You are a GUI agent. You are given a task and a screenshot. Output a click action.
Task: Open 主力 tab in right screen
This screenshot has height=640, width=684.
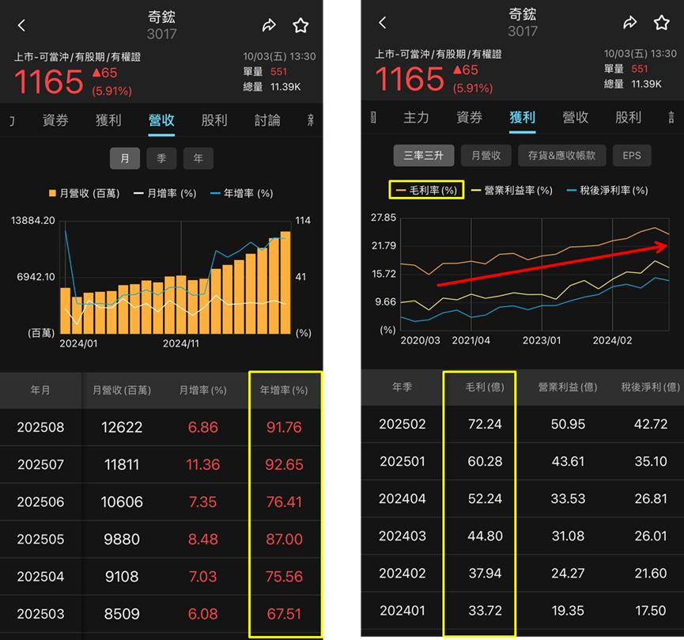click(x=416, y=117)
